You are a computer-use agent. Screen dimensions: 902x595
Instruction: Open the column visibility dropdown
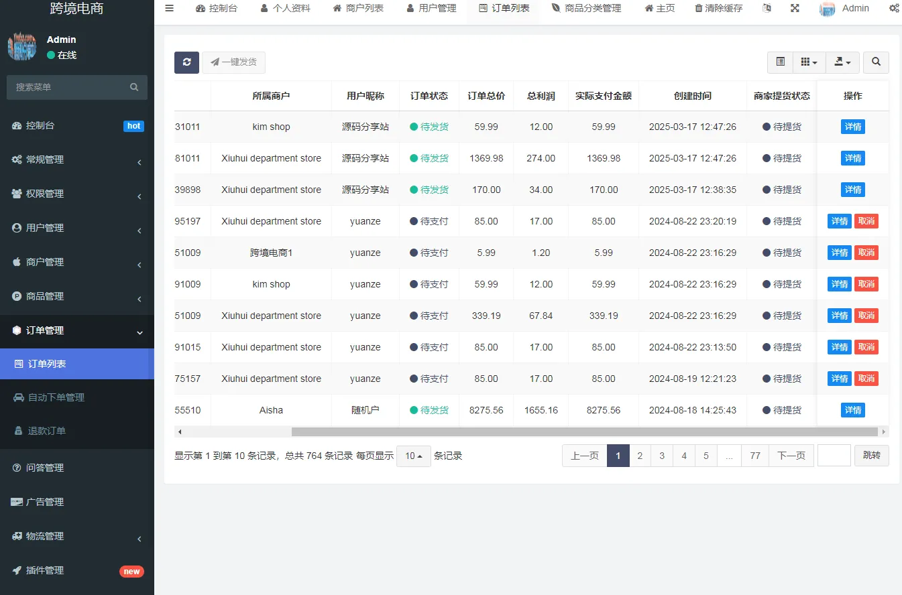click(809, 62)
